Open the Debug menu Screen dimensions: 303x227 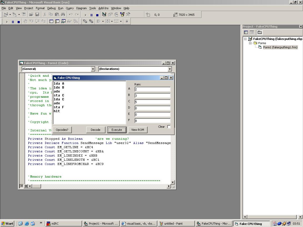click(x=51, y=8)
